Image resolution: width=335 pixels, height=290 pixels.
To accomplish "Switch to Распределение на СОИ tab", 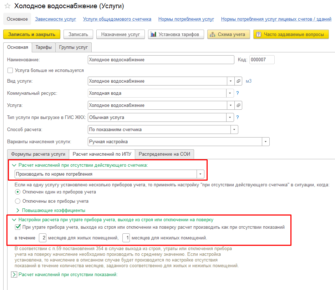I will [x=164, y=154].
